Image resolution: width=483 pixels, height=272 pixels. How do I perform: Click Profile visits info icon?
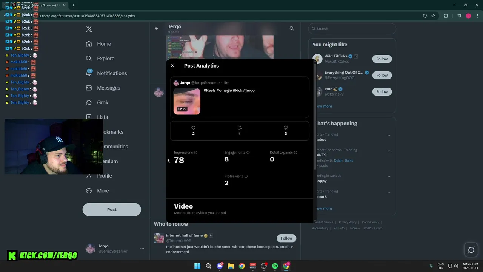click(246, 176)
